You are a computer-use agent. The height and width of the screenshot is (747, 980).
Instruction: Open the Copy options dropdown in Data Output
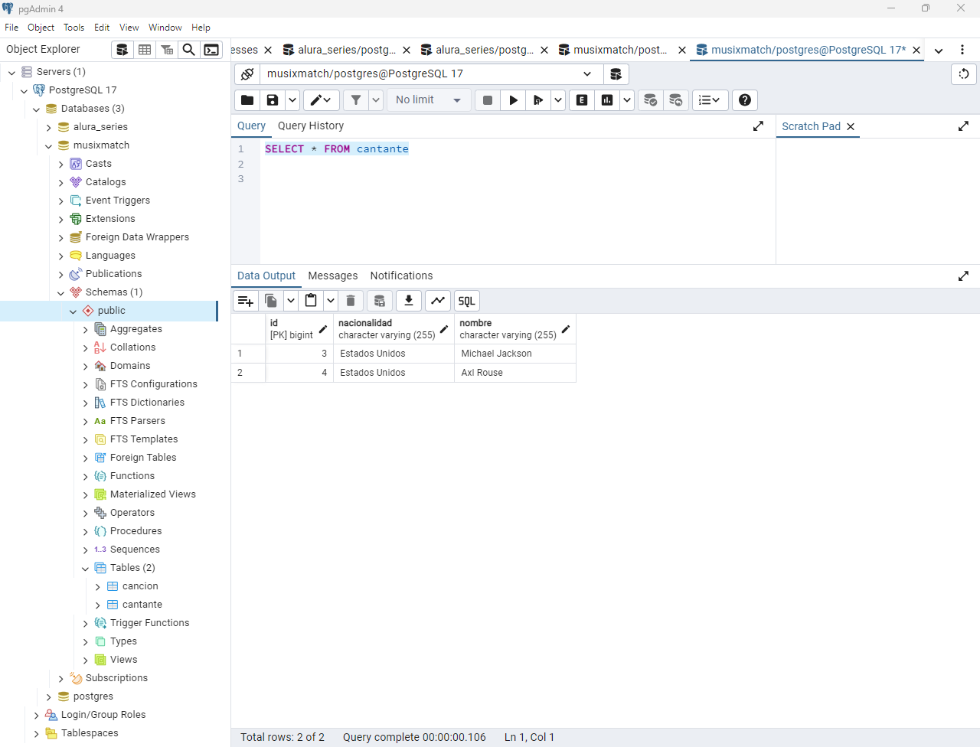(290, 301)
